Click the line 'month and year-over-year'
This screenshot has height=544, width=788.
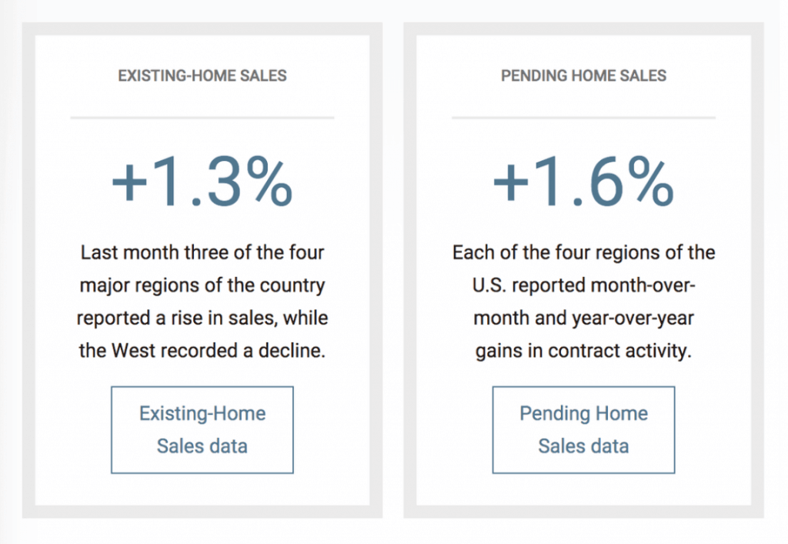click(x=583, y=318)
